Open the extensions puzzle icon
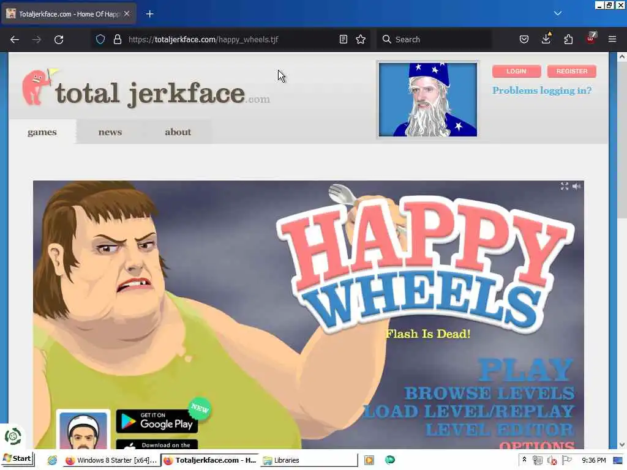Image resolution: width=627 pixels, height=470 pixels. coord(568,39)
